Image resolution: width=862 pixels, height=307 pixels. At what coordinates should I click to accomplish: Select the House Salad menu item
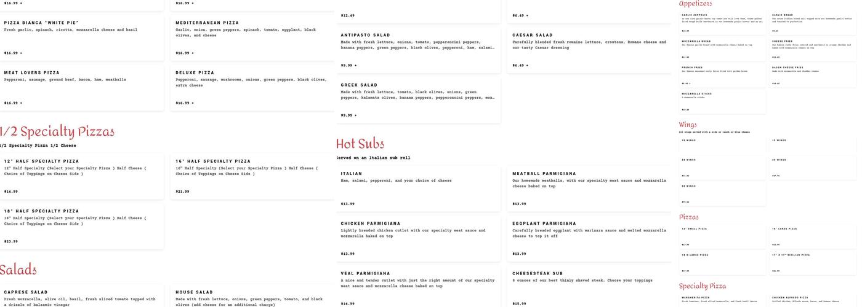[252, 298]
